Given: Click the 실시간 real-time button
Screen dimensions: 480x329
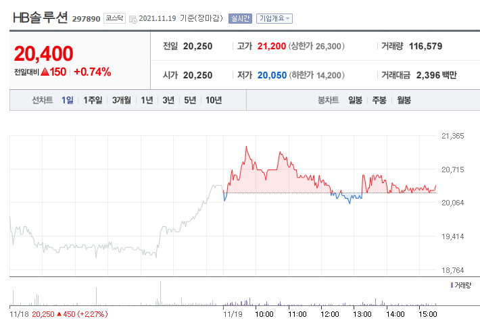Looking at the screenshot, I should (240, 19).
